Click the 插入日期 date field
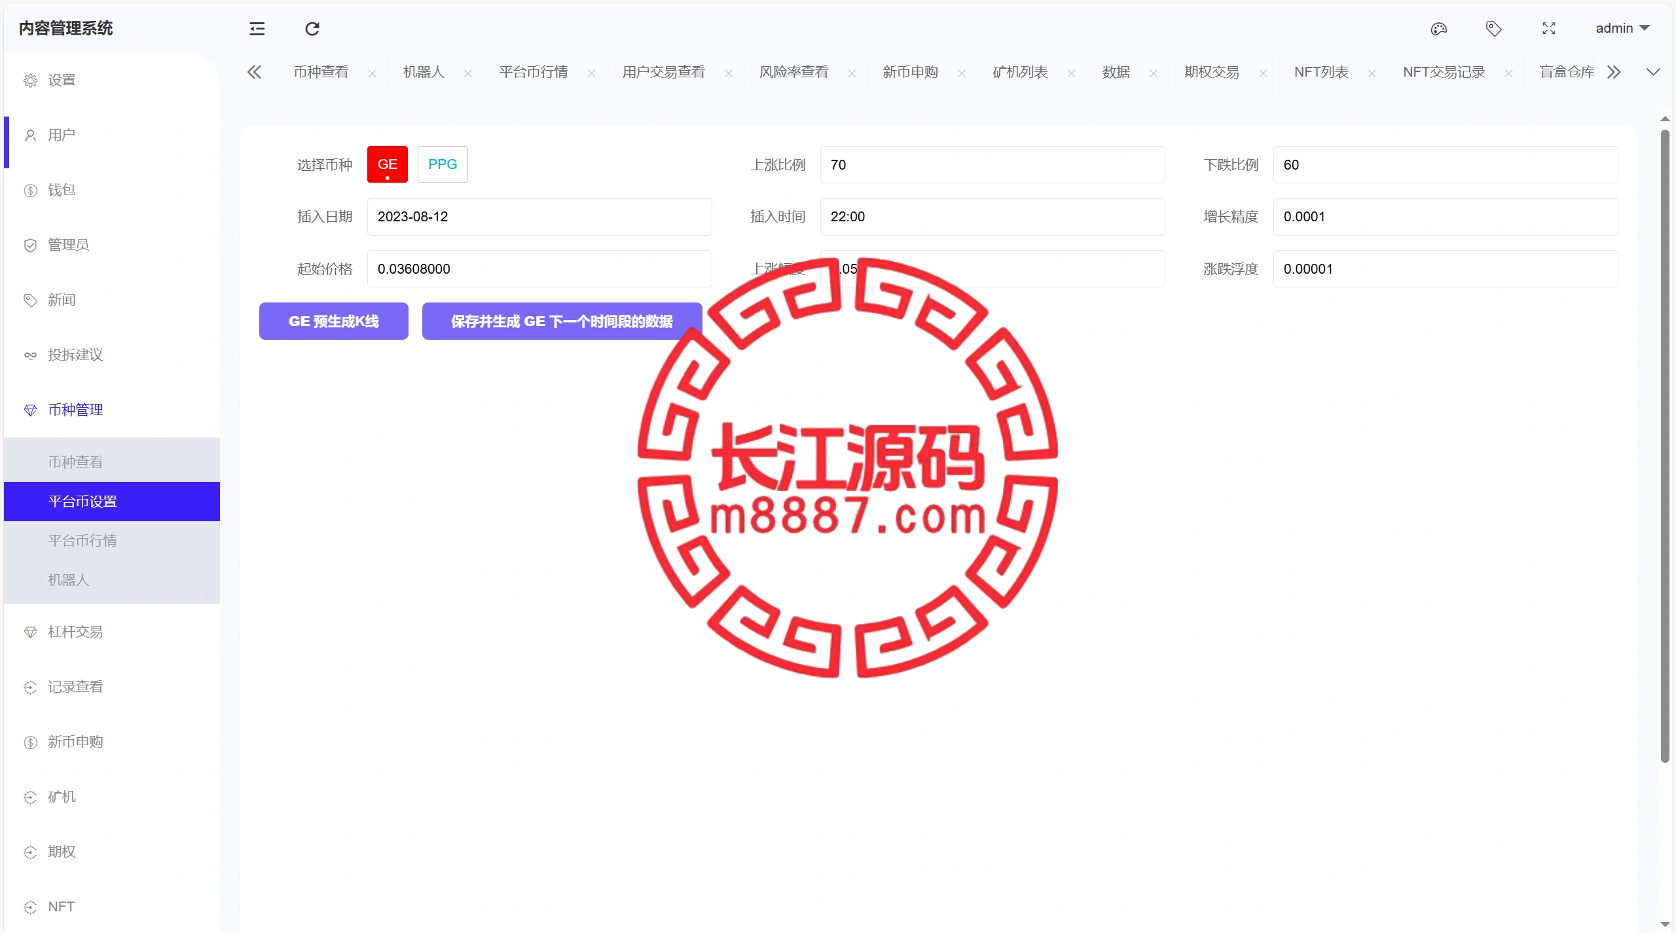Viewport: 1676px width, 933px height. point(539,217)
